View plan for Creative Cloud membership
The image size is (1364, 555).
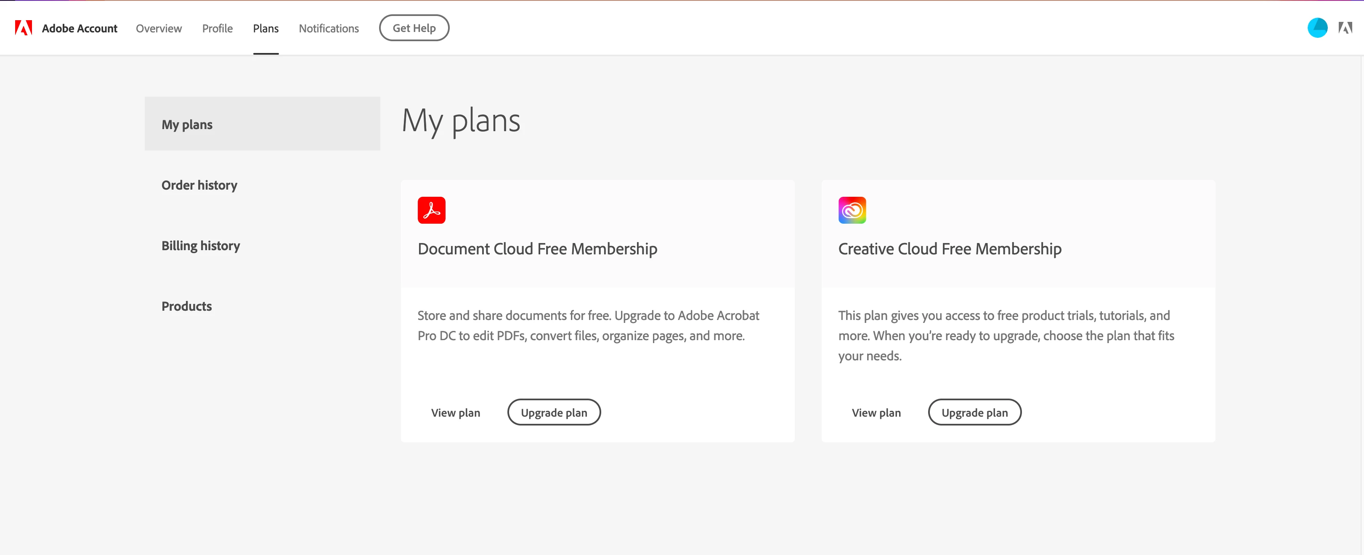click(x=876, y=413)
